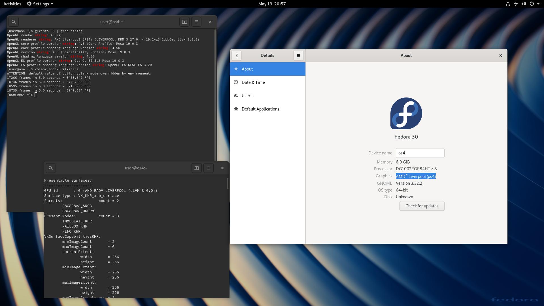Expand the Settings app menu dropdown
Image resolution: width=544 pixels, height=306 pixels.
click(x=40, y=4)
